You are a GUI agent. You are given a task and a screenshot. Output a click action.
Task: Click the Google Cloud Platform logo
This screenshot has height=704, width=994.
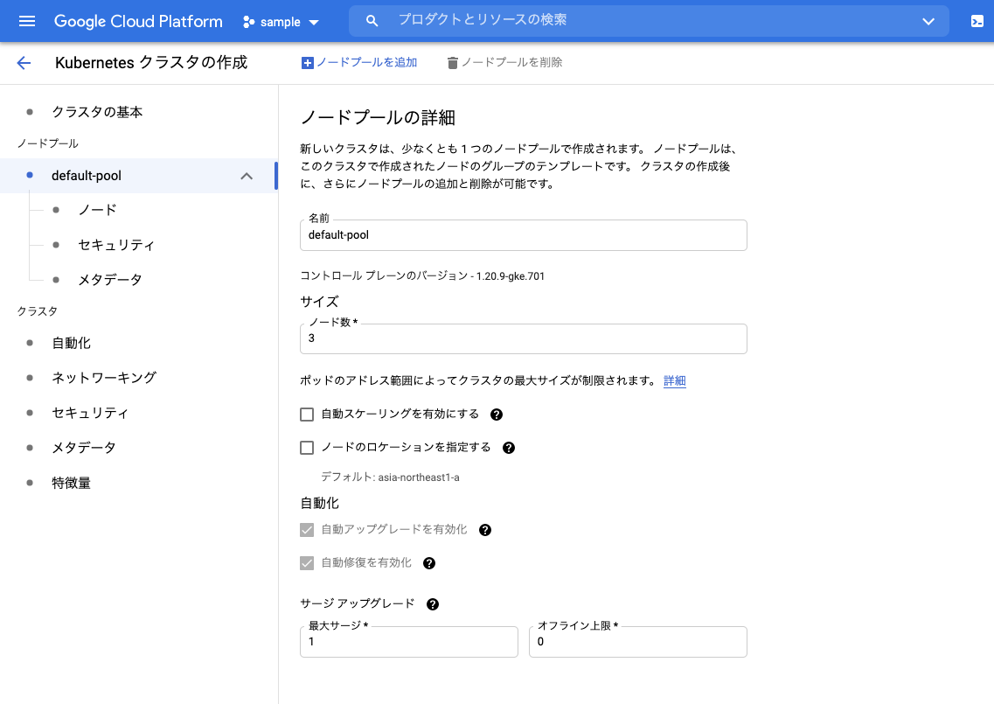(137, 21)
